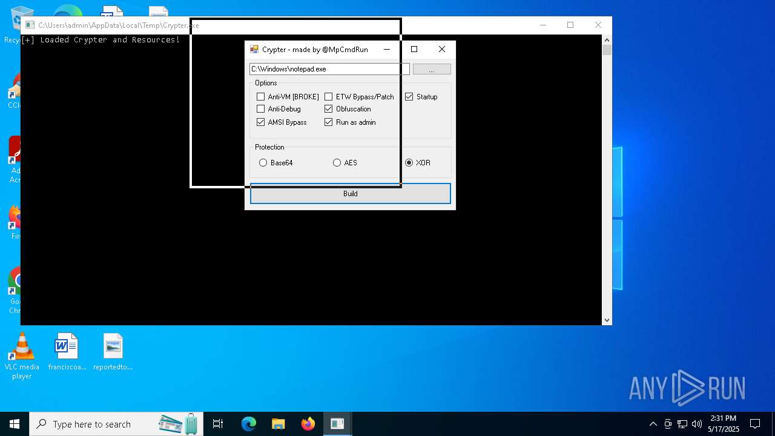Open the taskbar clock and date

click(724, 424)
